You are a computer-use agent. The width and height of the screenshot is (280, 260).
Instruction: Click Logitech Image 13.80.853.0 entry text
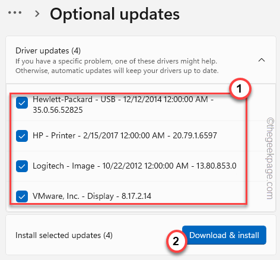point(135,166)
